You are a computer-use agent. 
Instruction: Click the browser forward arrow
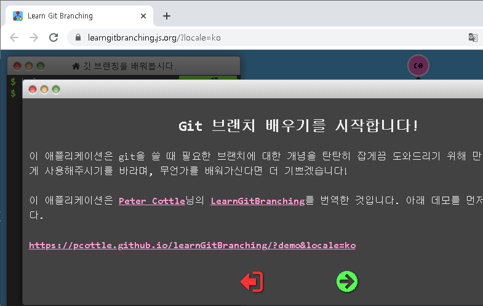34,37
